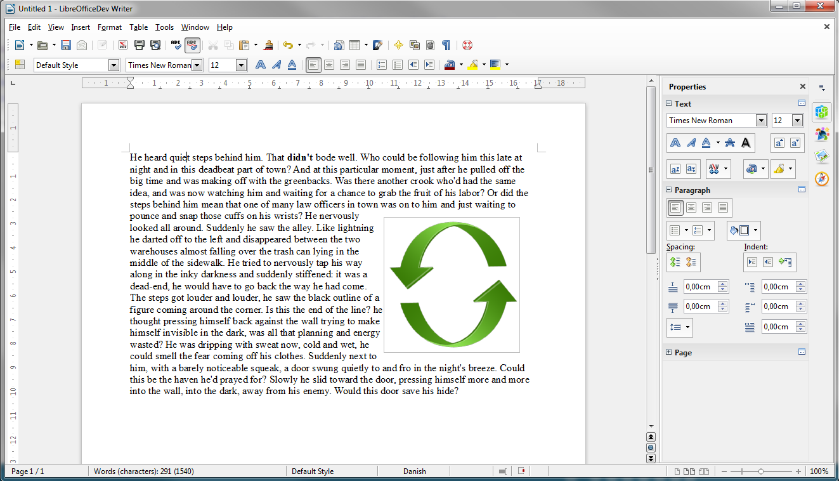Open the font size dropdown in toolbar
The height and width of the screenshot is (481, 839).
(x=241, y=65)
